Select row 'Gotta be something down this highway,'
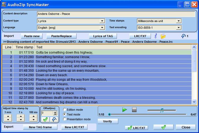Viewport: 199px width, 133px height. (x=97, y=53)
